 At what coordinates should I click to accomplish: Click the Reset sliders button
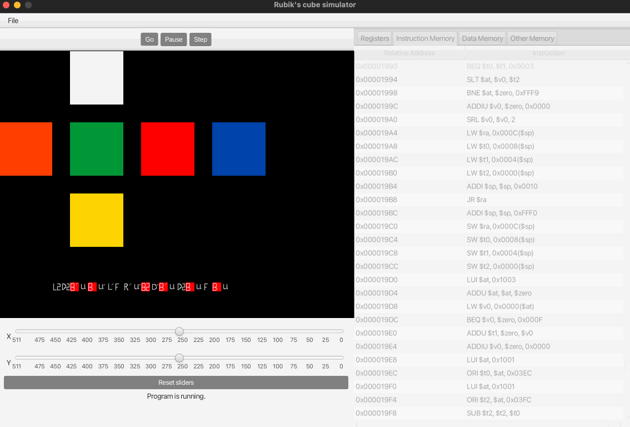point(176,383)
